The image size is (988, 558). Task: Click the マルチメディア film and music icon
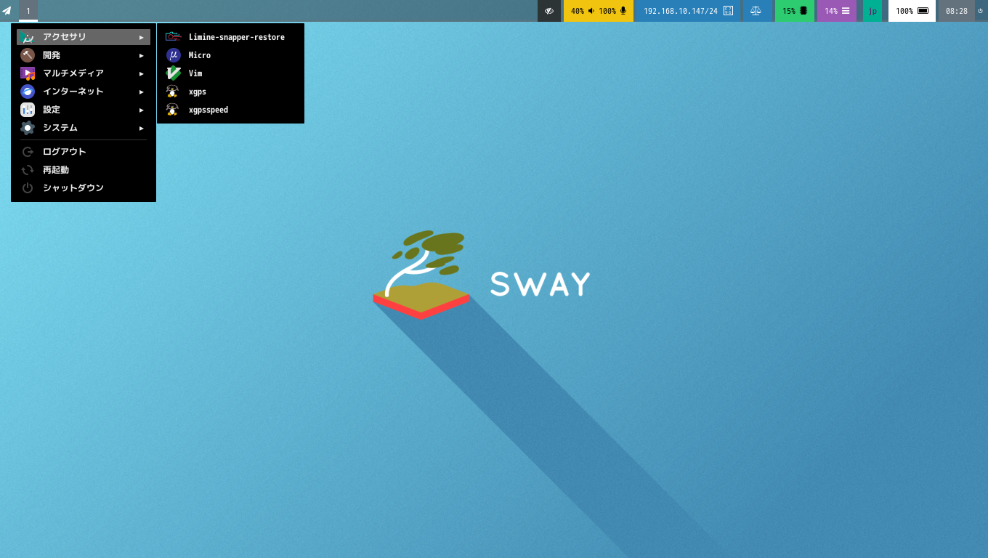[x=28, y=73]
